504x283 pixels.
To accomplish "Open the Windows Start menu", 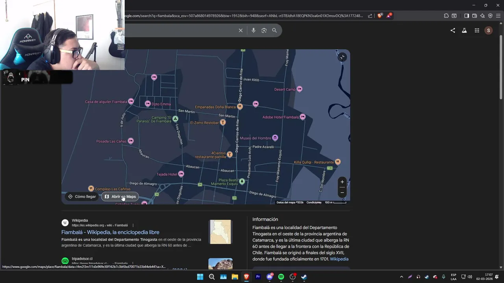I will [x=200, y=277].
